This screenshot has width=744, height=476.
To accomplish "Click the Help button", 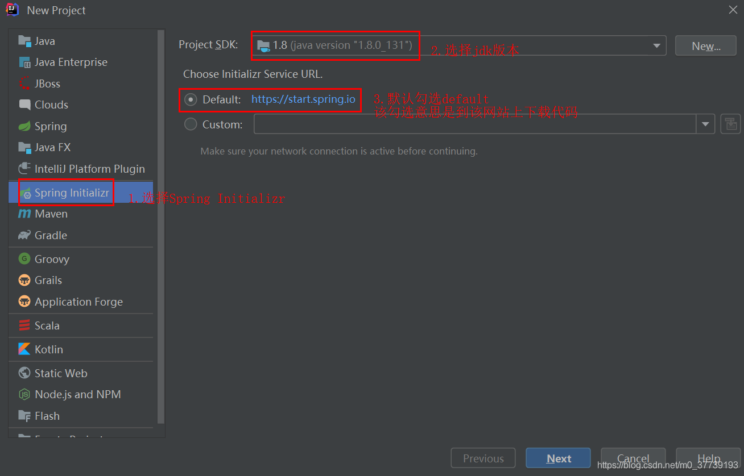I will click(708, 458).
